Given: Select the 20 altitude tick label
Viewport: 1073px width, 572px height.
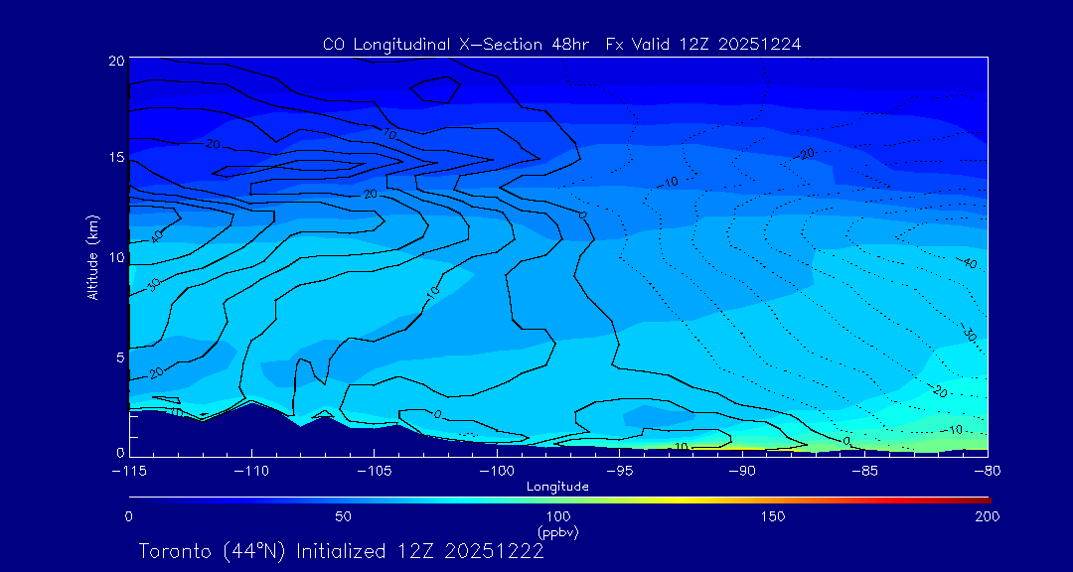Looking at the screenshot, I should (114, 61).
